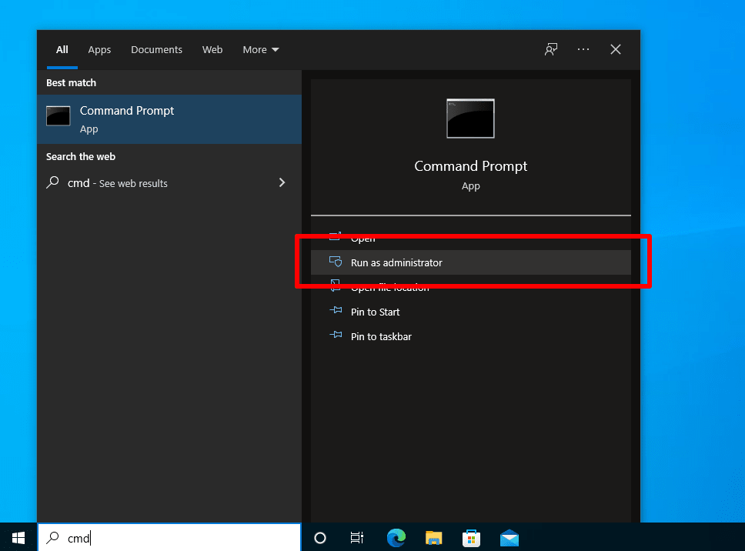Expand the More dropdown
The width and height of the screenshot is (745, 551).
point(261,49)
